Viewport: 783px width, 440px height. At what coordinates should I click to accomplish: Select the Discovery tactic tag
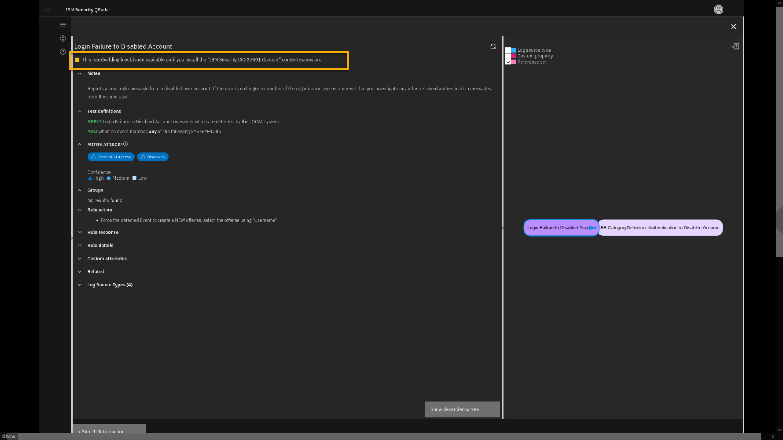153,157
